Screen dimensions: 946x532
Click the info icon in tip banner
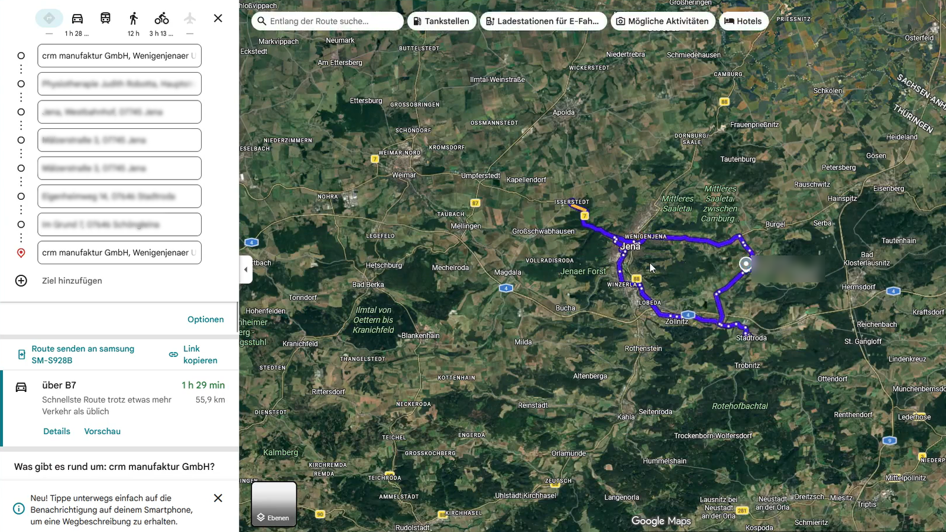pyautogui.click(x=19, y=509)
